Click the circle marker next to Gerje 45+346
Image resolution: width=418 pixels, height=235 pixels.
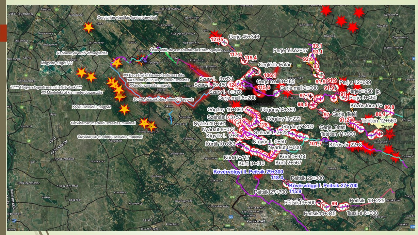[225, 42]
